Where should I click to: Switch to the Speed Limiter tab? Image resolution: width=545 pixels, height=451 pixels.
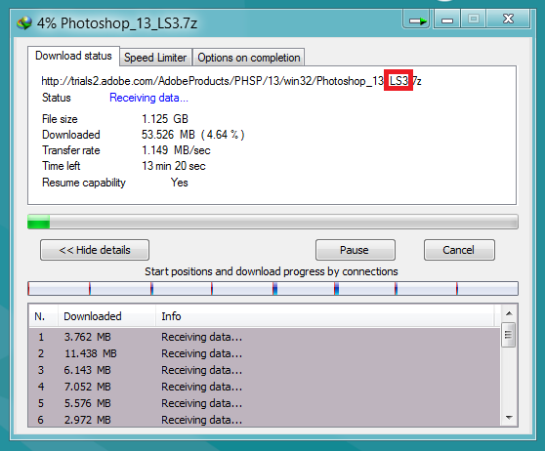point(155,58)
